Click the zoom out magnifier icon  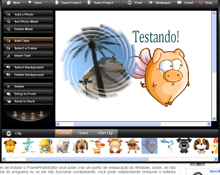point(41,114)
